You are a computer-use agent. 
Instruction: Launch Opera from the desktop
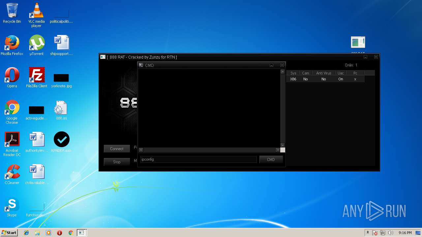[12, 78]
